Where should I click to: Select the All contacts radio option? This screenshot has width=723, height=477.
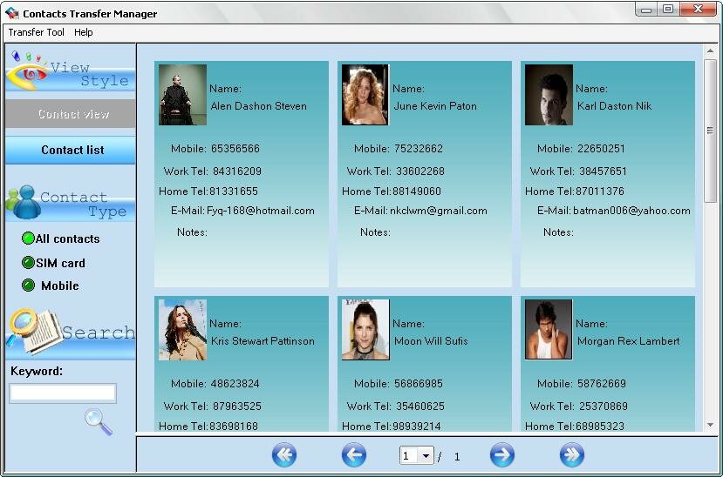[x=60, y=238]
